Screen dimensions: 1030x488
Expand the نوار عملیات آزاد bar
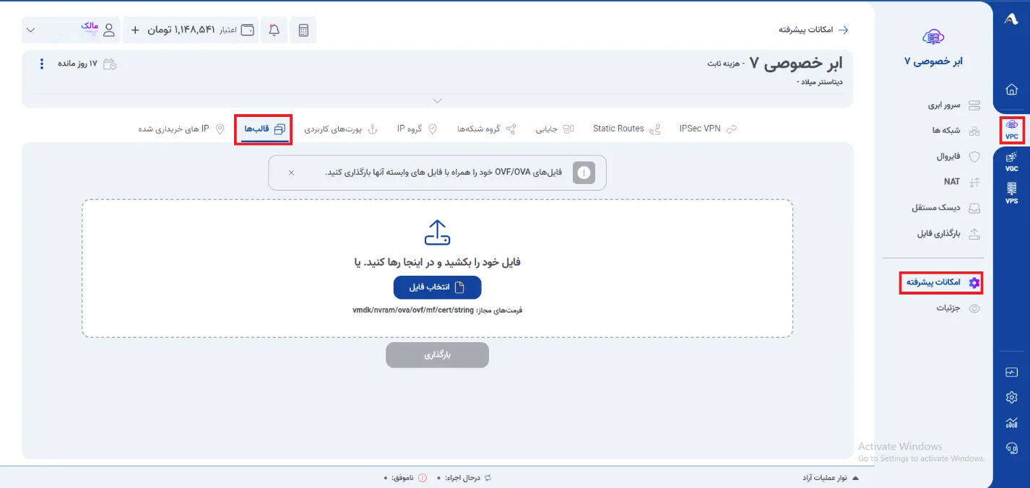(831, 478)
